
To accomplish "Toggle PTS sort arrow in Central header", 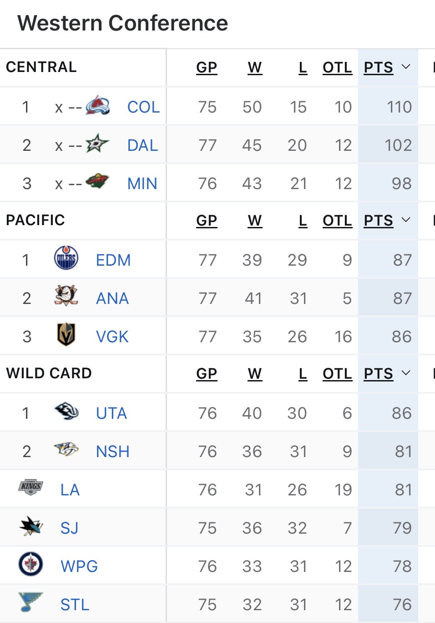I will 406,67.
